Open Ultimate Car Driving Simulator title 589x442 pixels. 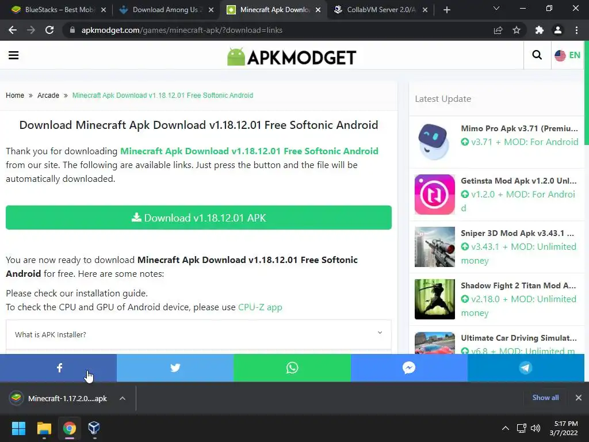pos(519,338)
